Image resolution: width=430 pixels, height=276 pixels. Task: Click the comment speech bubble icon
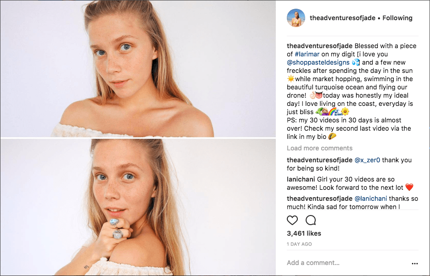click(311, 221)
